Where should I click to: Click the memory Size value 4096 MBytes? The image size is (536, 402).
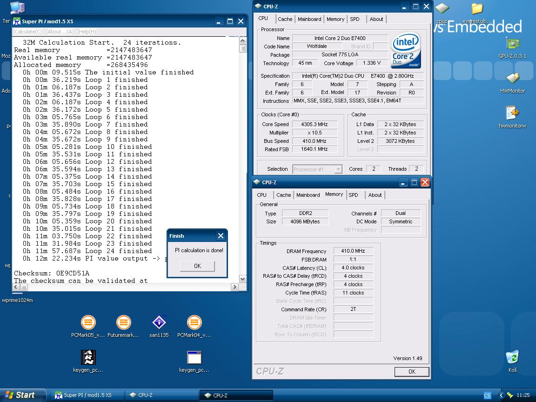point(305,221)
